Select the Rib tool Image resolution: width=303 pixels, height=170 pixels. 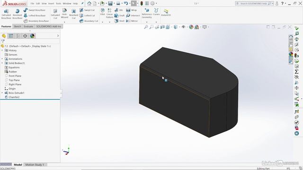[x=119, y=10]
